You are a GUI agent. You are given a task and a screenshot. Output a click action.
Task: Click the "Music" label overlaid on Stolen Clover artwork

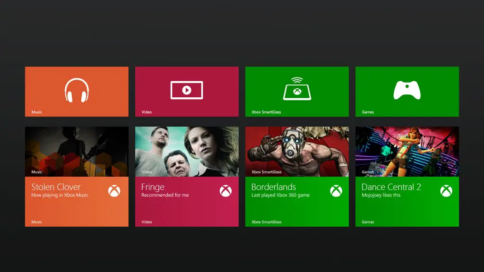pyautogui.click(x=37, y=172)
